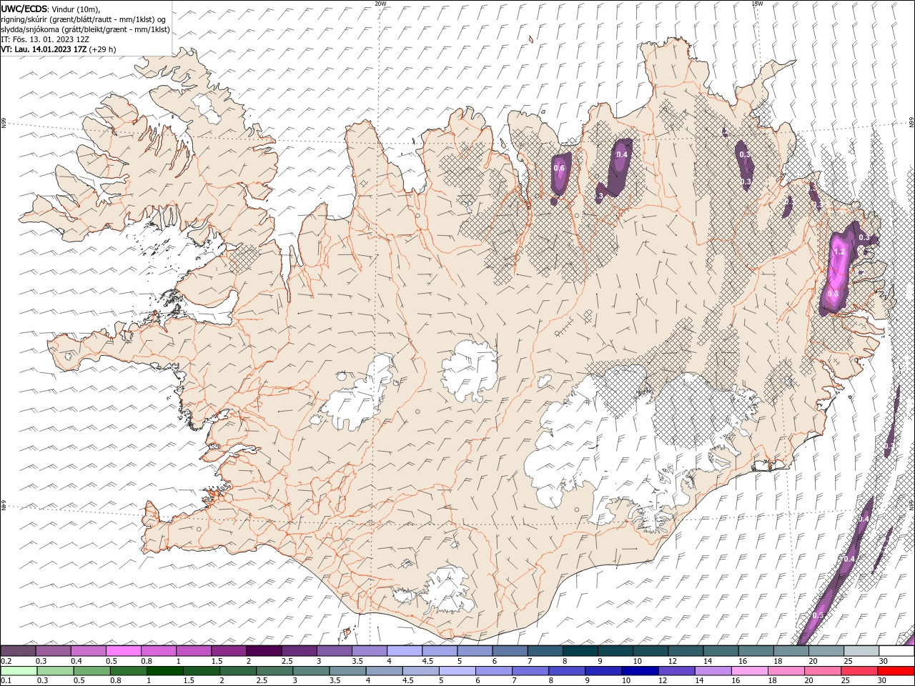
Task: Click the 1.2 value on the bright pink east cell
Action: pyautogui.click(x=840, y=252)
